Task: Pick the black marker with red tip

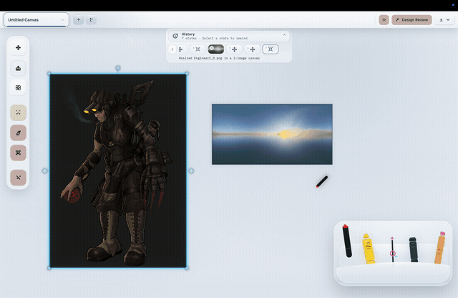Action: point(346,241)
